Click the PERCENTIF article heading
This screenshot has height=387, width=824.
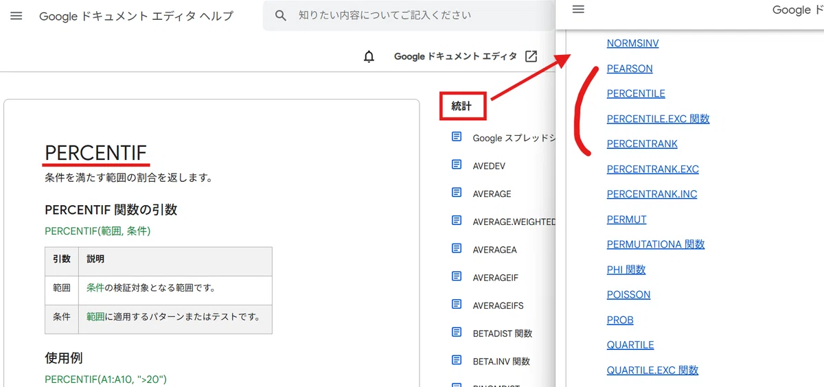point(95,153)
